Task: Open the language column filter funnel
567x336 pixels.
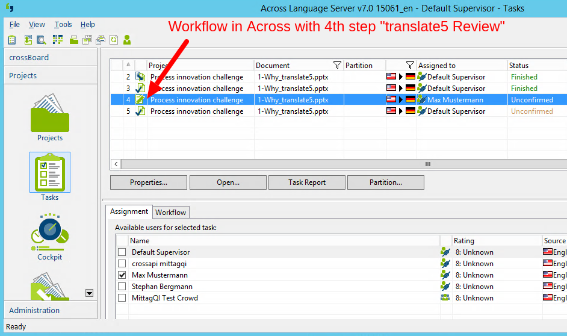Action: click(x=410, y=65)
